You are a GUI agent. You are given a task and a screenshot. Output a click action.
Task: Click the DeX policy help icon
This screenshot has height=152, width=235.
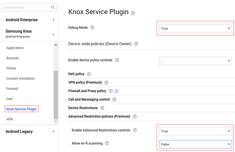(89, 74)
